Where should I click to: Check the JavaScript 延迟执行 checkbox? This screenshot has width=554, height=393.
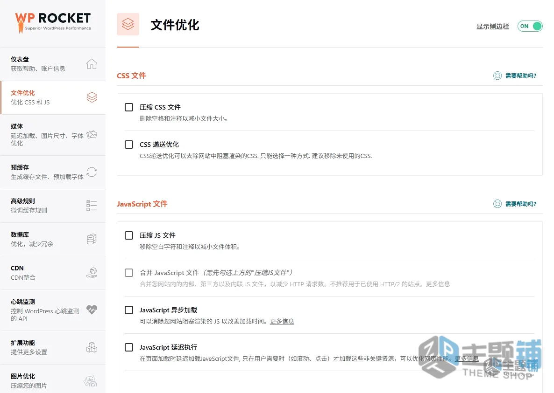pyautogui.click(x=129, y=347)
